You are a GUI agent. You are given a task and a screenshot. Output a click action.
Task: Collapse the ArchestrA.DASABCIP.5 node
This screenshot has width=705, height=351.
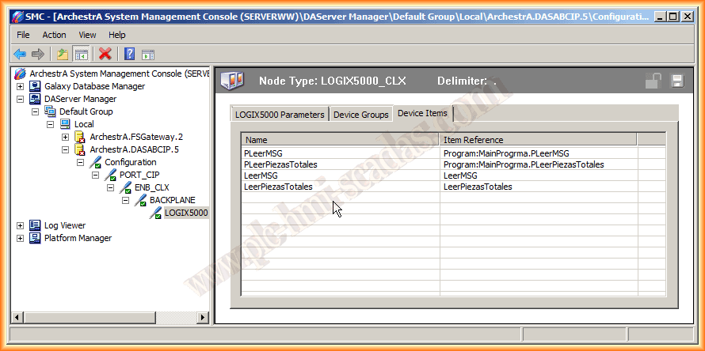tap(66, 149)
